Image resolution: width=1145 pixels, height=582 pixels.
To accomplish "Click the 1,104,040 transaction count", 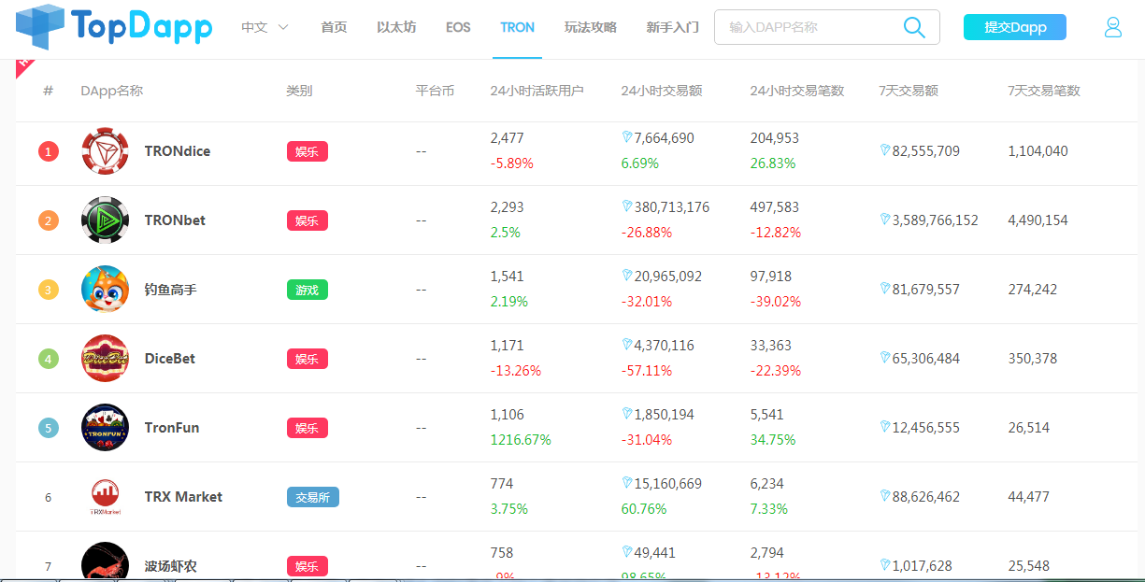I will click(1038, 150).
